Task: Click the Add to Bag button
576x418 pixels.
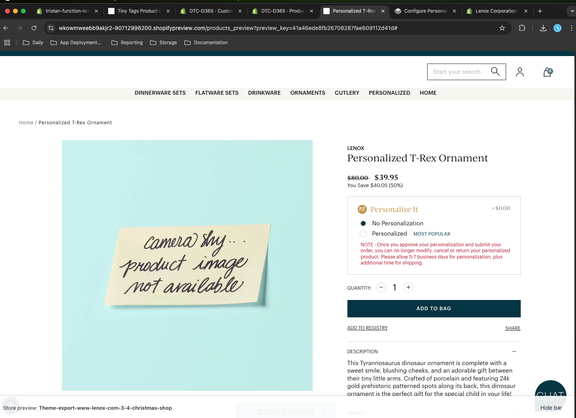Action: click(x=433, y=309)
